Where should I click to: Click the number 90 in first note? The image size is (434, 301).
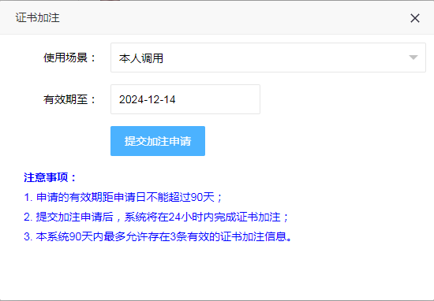point(197,197)
